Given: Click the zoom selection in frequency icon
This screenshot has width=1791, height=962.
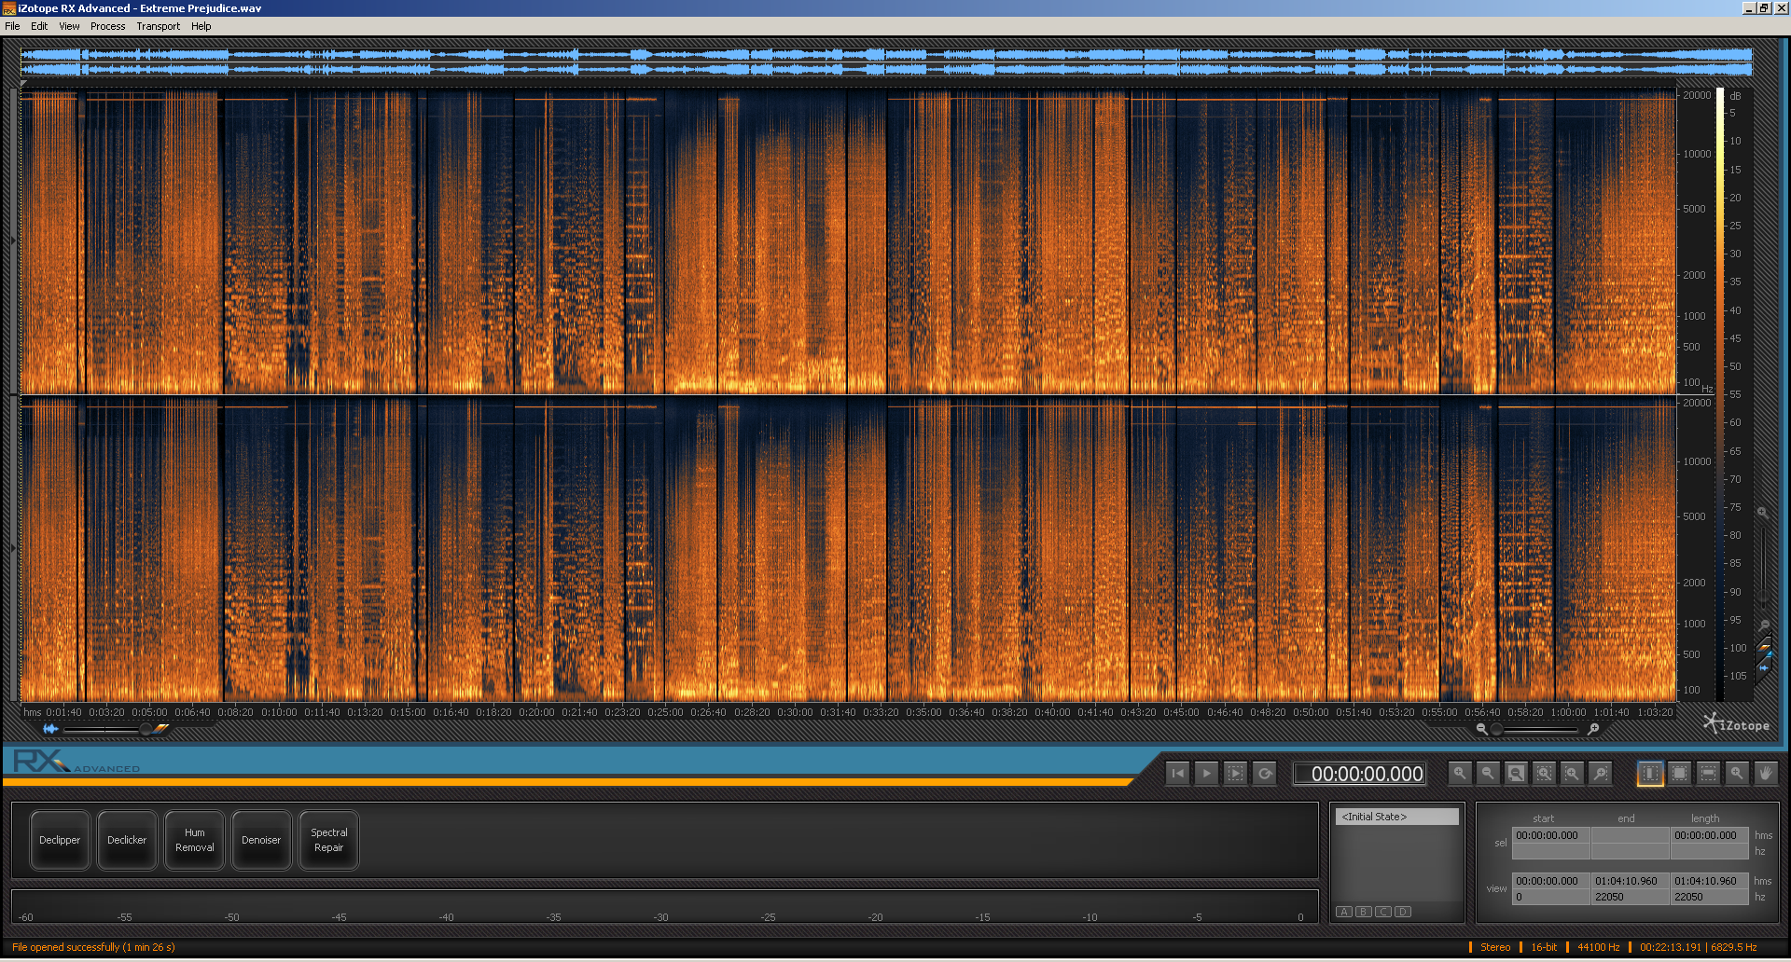Looking at the screenshot, I should point(1601,774).
